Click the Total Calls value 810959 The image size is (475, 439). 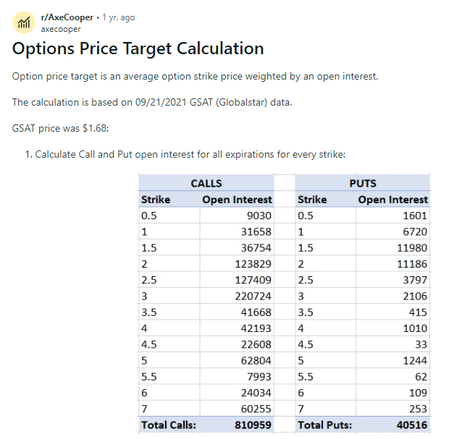(253, 425)
